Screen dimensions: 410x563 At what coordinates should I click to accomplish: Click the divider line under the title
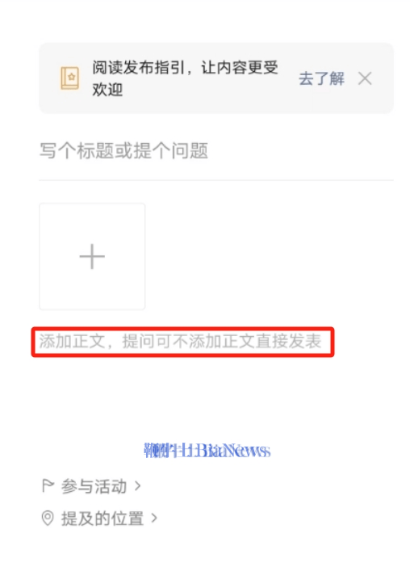pyautogui.click(x=216, y=180)
